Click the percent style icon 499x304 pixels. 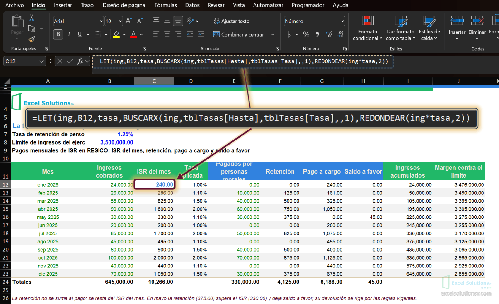(x=306, y=34)
